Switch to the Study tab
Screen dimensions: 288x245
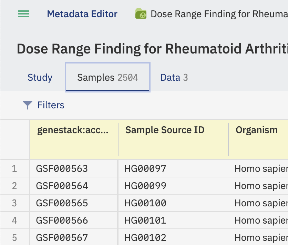40,77
